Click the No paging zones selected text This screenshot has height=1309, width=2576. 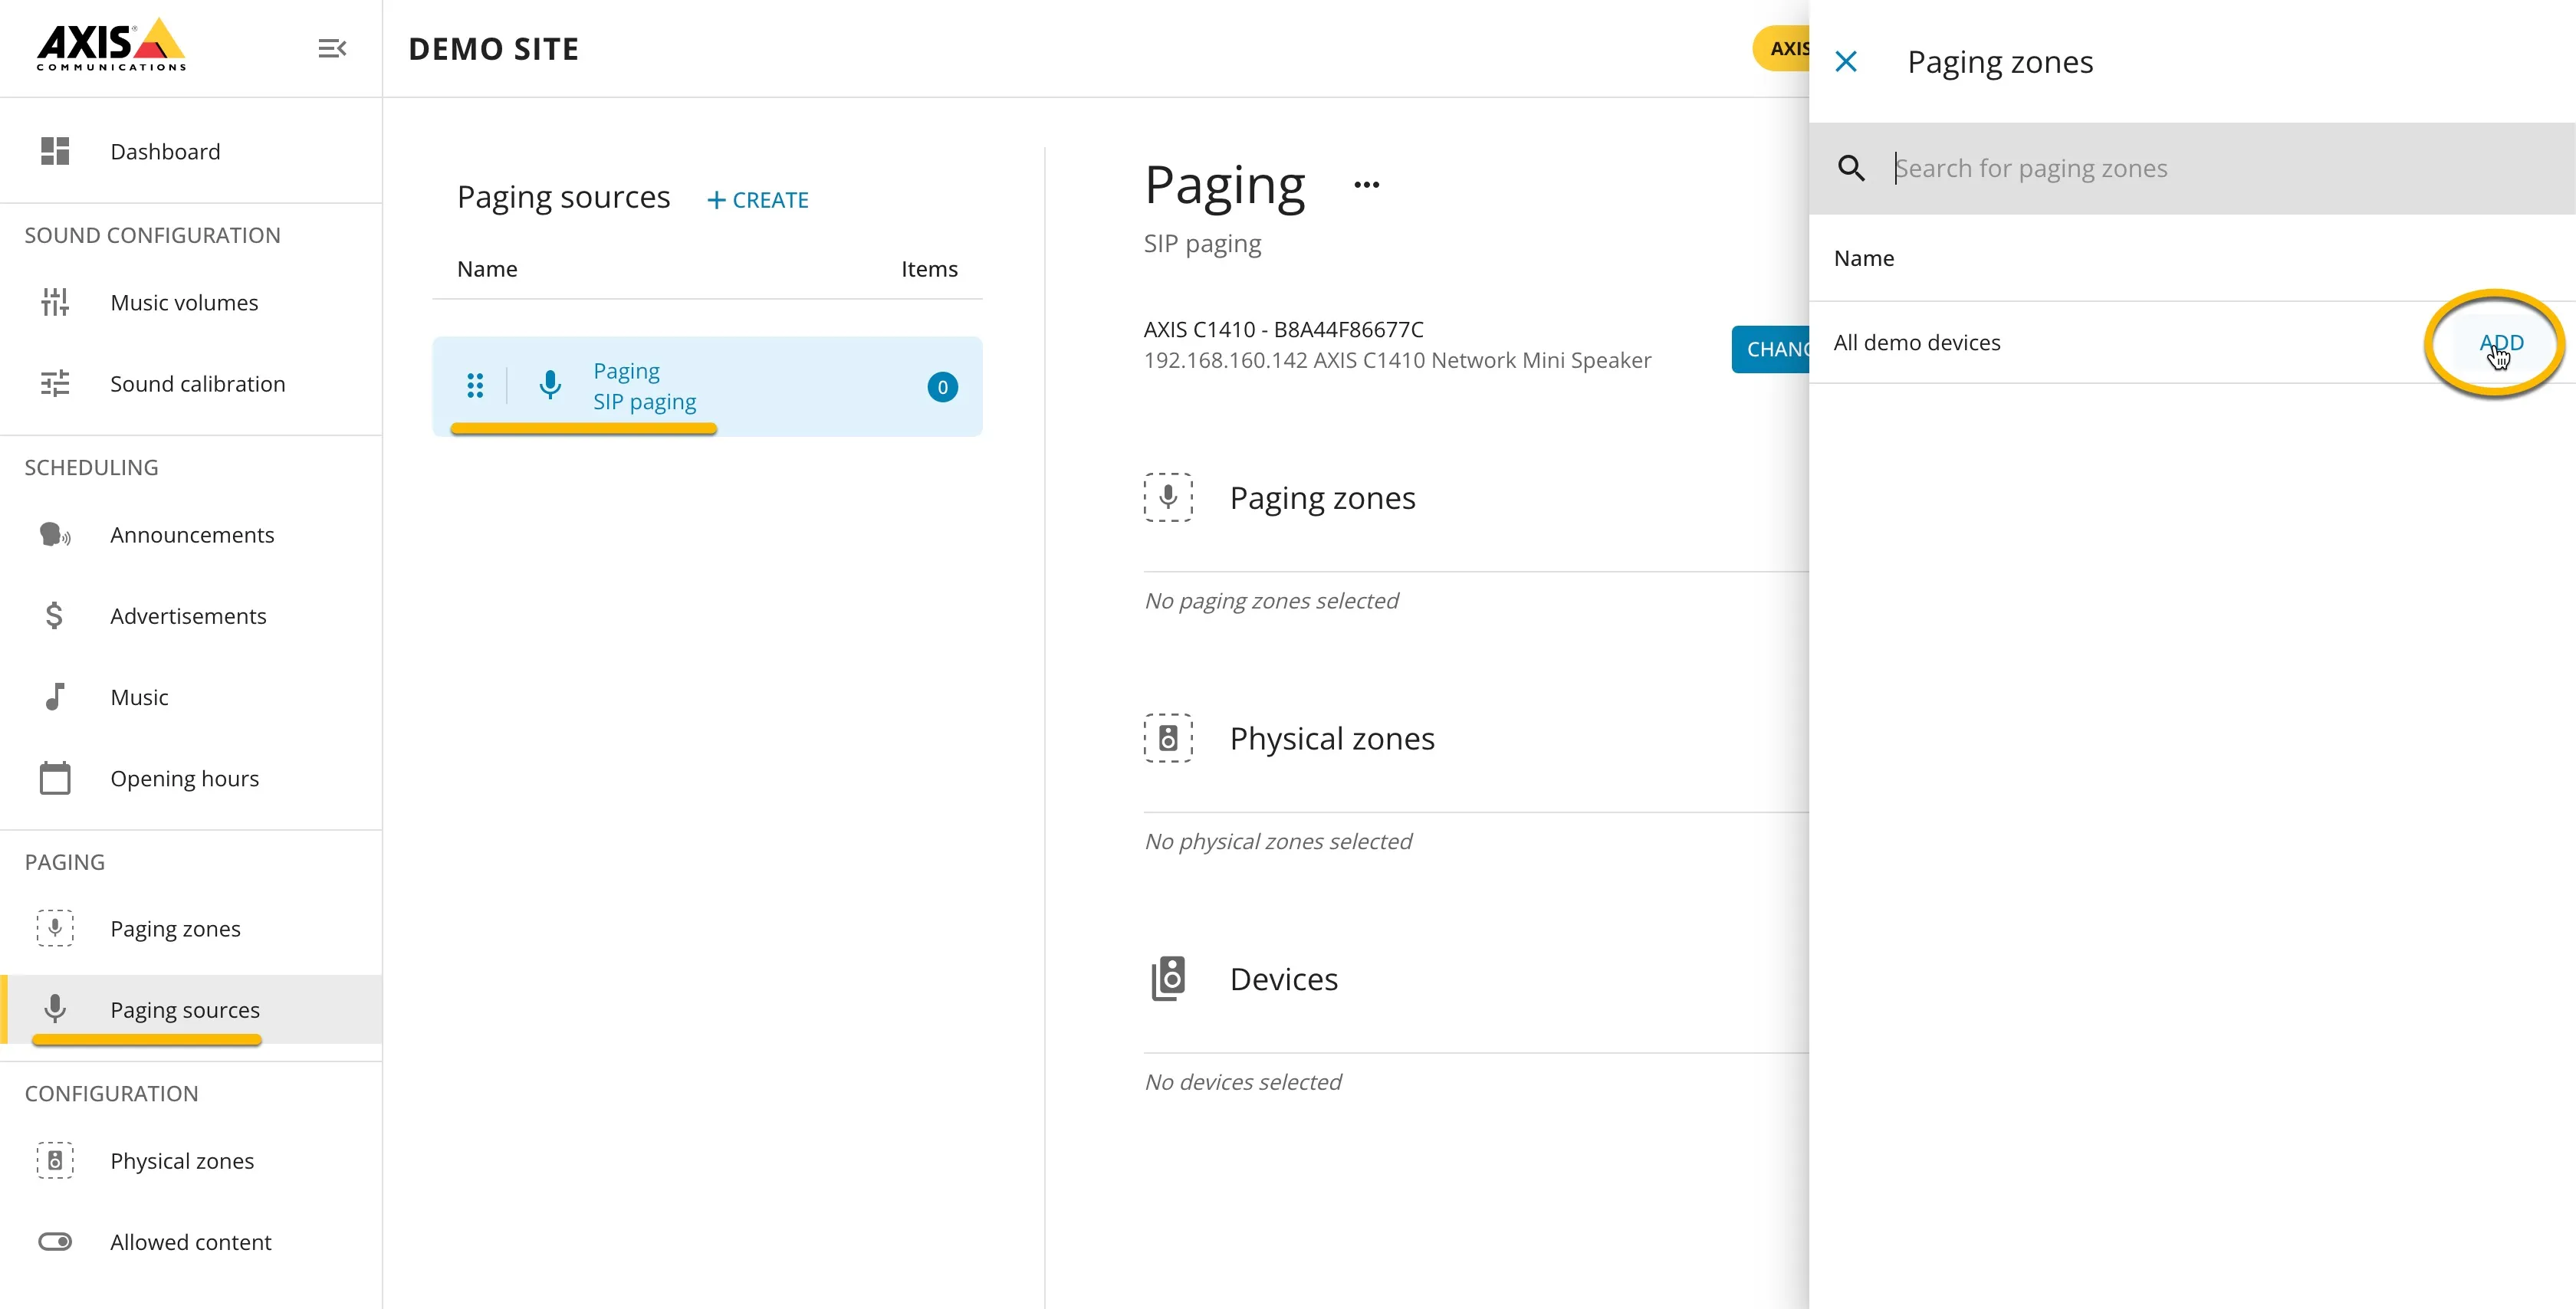pos(1271,600)
